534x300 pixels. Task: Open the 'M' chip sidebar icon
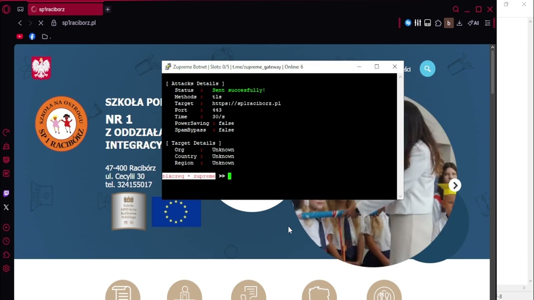(x=6, y=173)
